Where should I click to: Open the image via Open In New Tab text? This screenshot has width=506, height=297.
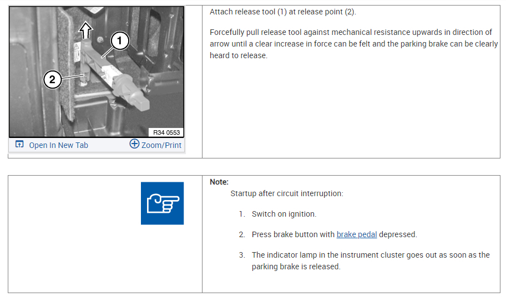(58, 145)
